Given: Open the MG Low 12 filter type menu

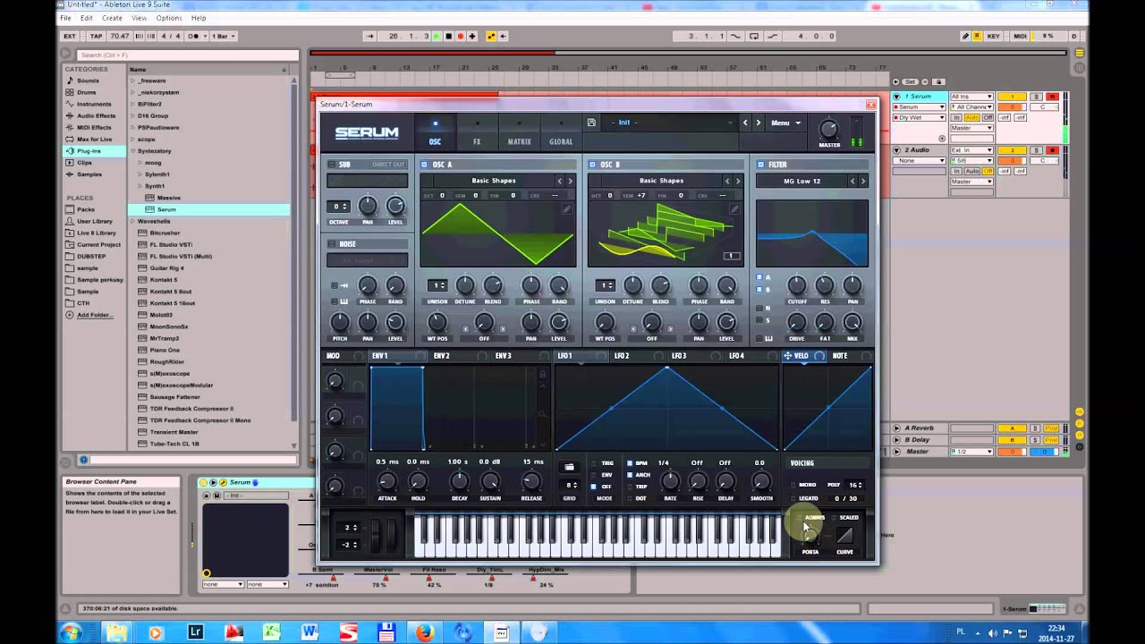Looking at the screenshot, I should click(x=802, y=181).
